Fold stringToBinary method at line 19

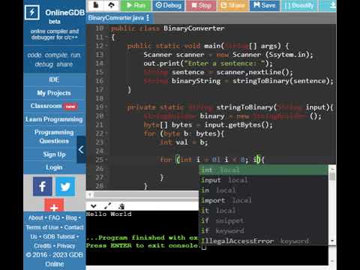[106, 107]
